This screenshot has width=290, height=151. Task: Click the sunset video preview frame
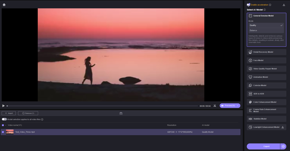point(121,55)
